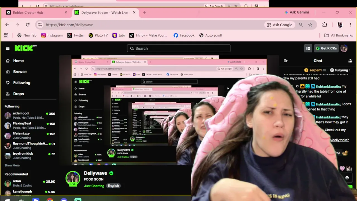The width and height of the screenshot is (357, 201).
Task: Open the Instagram bookmark
Action: pos(52,35)
